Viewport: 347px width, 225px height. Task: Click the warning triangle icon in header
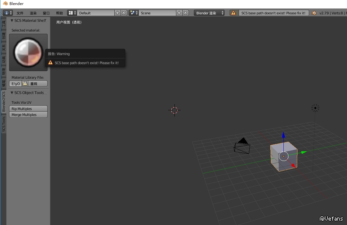click(233, 13)
